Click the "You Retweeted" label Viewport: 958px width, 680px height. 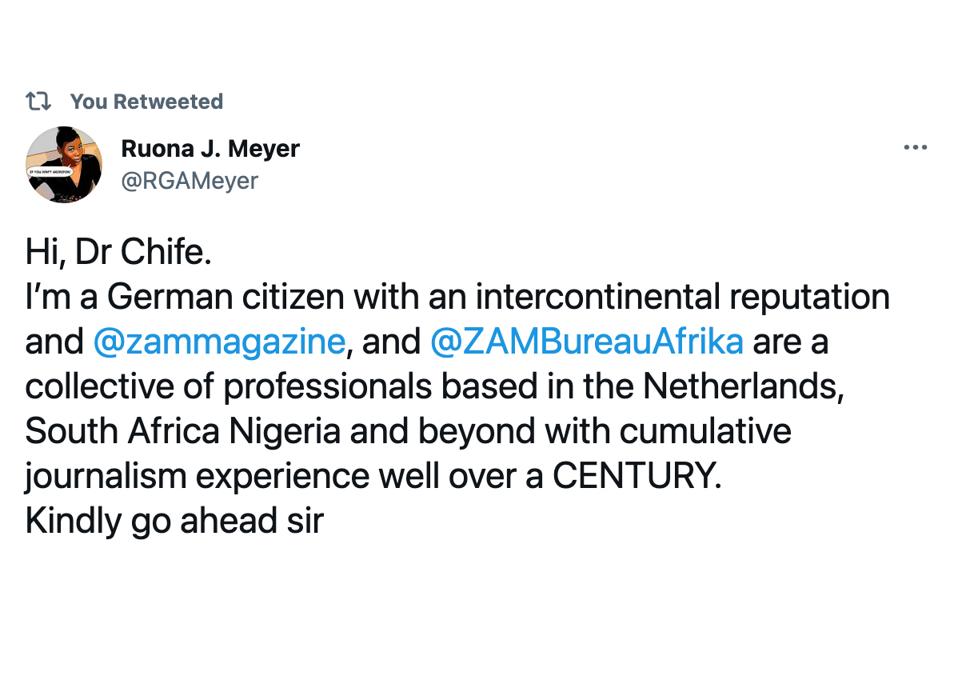(x=146, y=102)
